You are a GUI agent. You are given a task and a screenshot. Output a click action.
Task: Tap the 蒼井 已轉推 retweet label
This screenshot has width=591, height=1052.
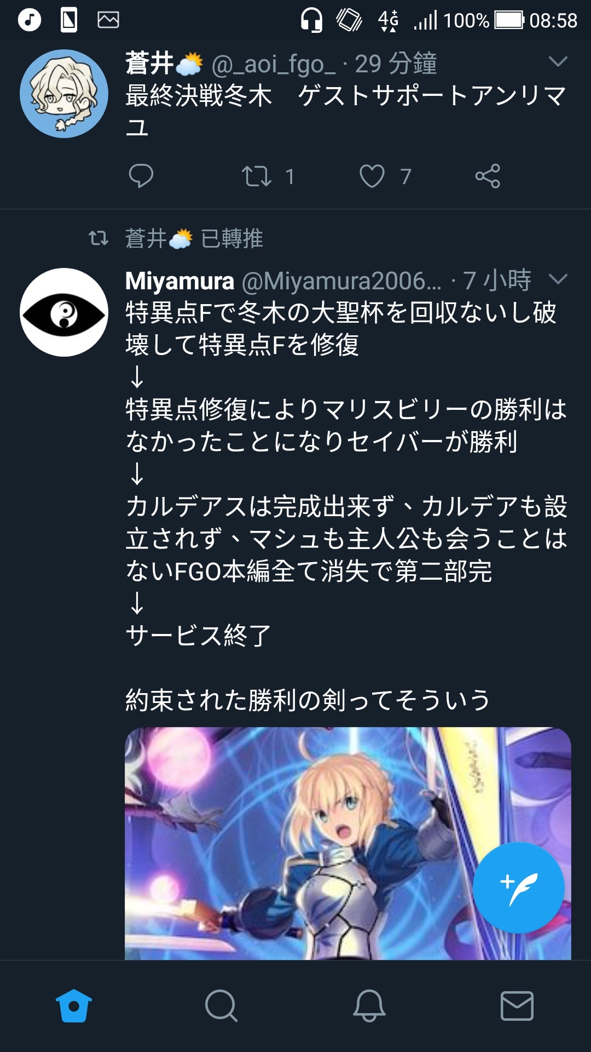click(x=194, y=238)
